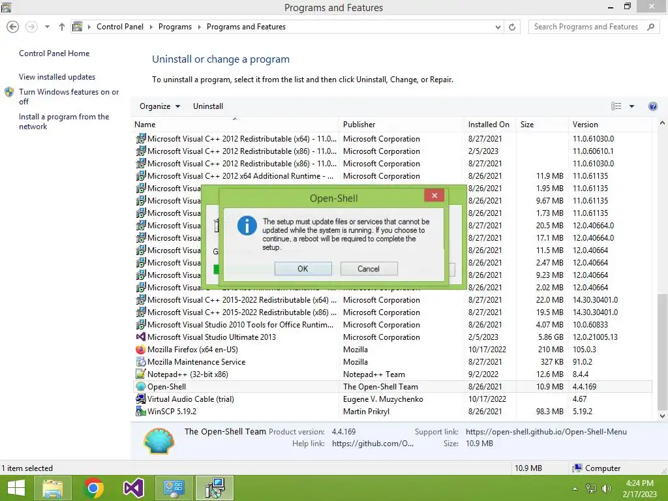The image size is (668, 501).
Task: Sort by the Publisher column header
Action: click(x=401, y=125)
